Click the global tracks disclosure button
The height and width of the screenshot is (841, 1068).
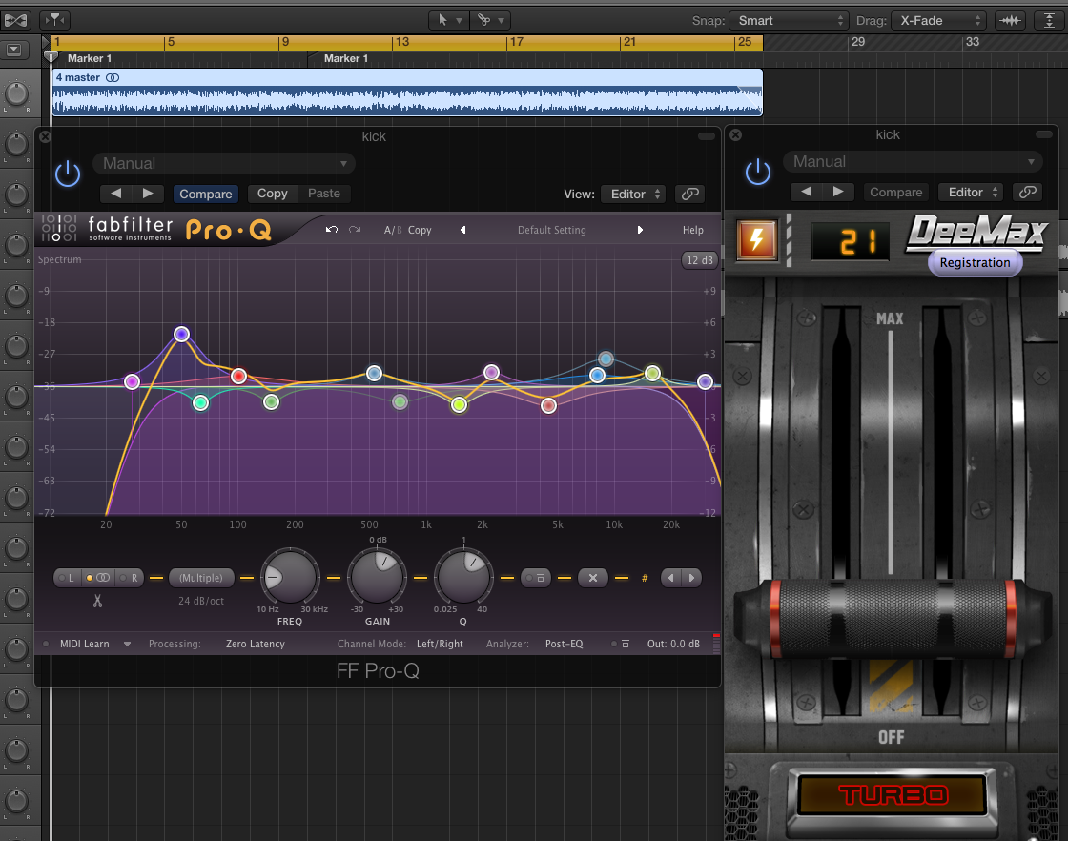[13, 49]
